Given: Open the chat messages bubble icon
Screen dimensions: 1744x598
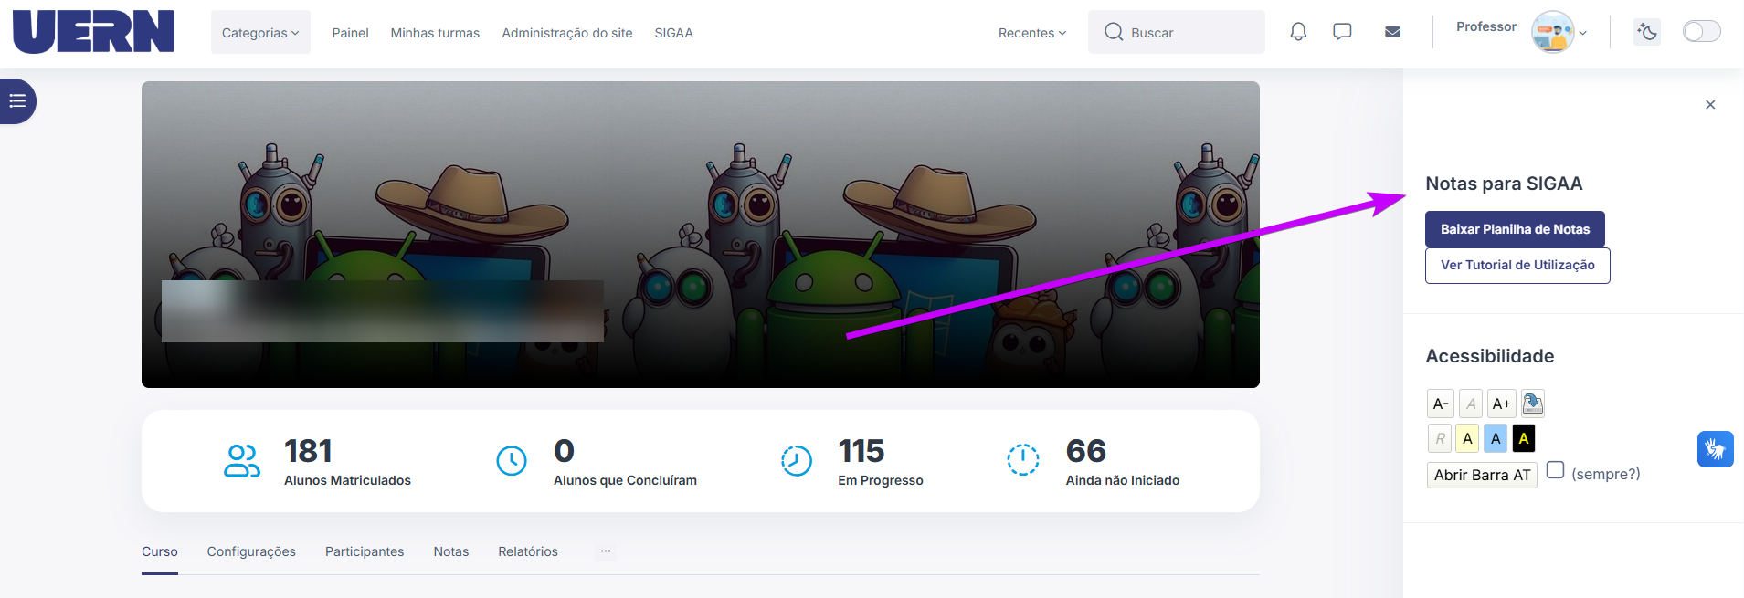Looking at the screenshot, I should click(1342, 32).
